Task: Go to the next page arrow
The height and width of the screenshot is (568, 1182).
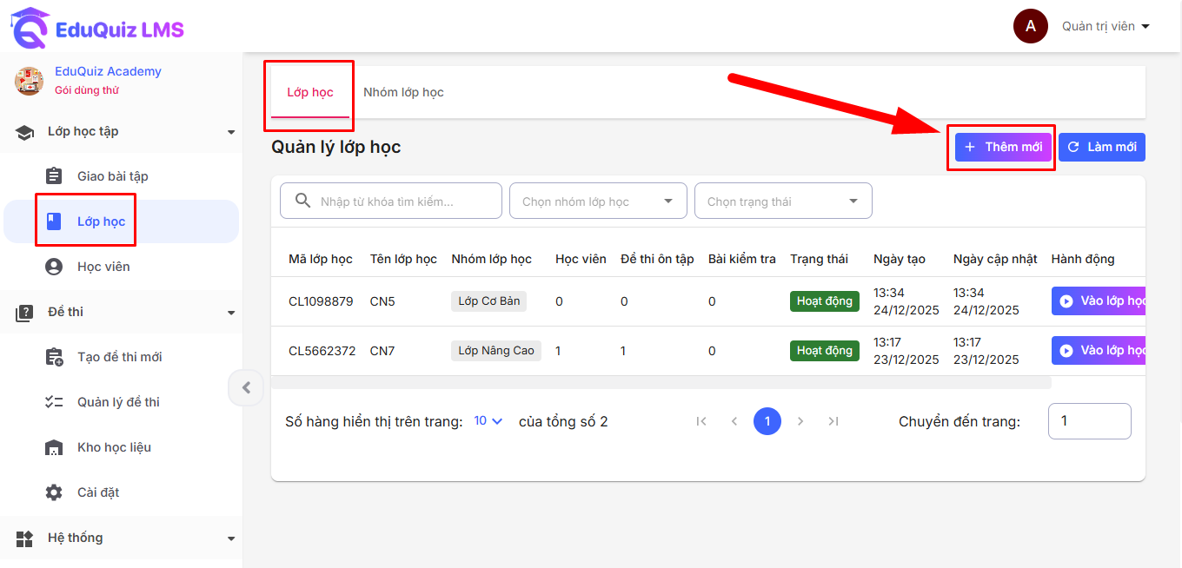Action: tap(800, 421)
